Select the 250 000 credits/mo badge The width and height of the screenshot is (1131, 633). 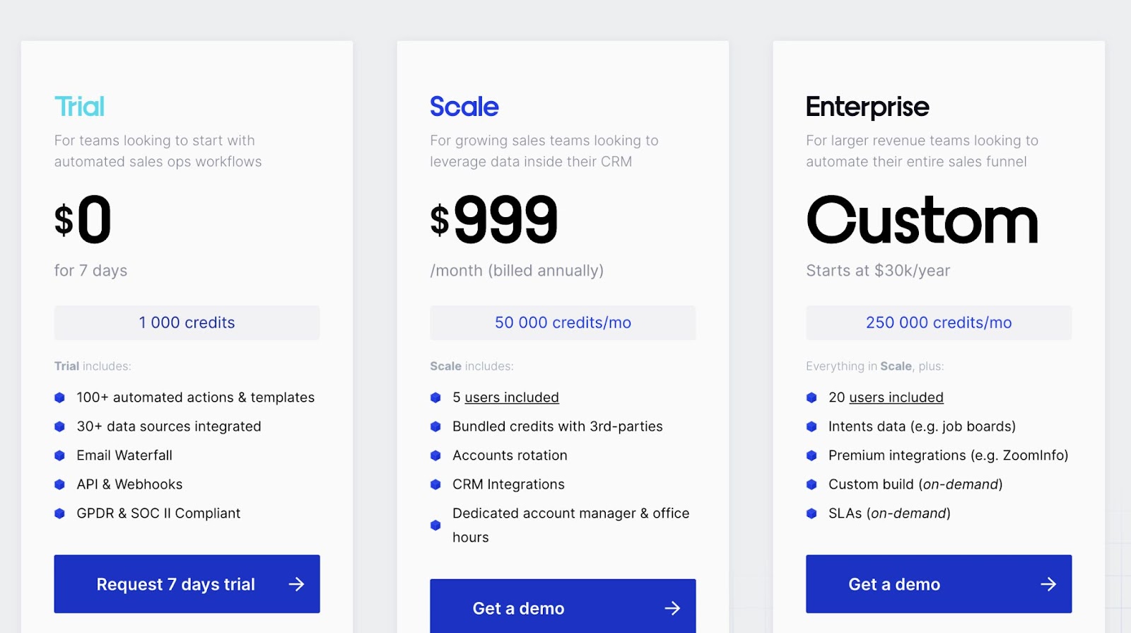[939, 323]
